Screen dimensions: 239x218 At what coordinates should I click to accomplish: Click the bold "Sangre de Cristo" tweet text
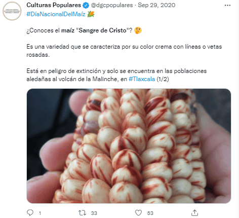(102, 30)
